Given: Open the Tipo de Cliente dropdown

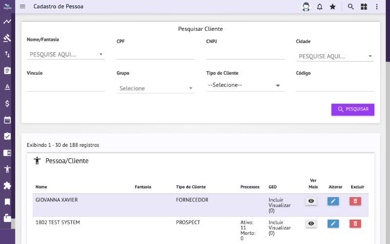Looking at the screenshot, I should point(245,85).
